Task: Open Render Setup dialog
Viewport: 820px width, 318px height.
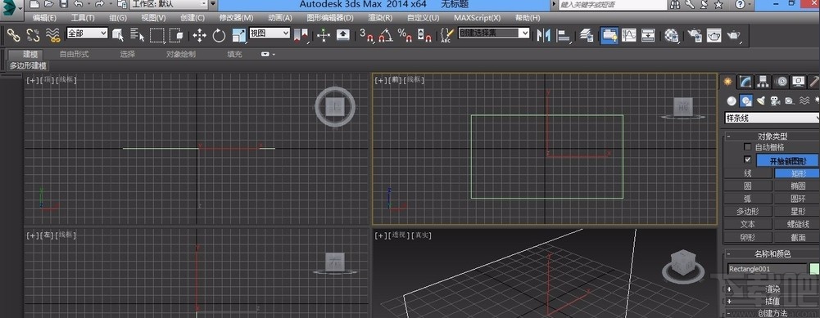Action: [x=695, y=35]
